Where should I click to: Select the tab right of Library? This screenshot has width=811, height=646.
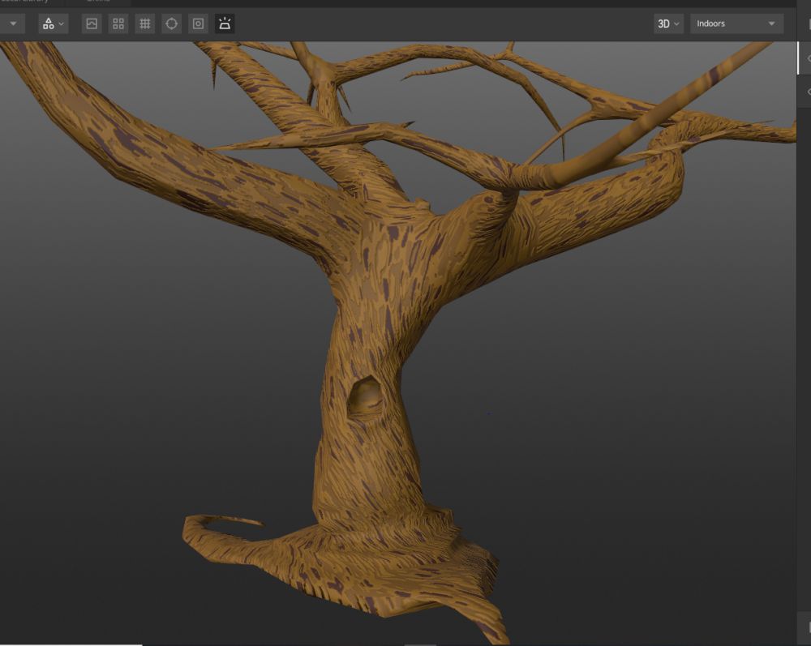coord(97,2)
